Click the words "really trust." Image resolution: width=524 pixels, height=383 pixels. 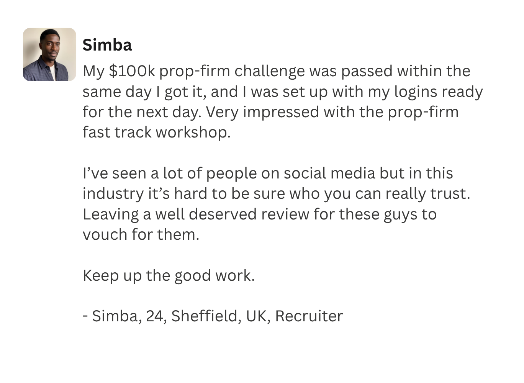pos(427,194)
